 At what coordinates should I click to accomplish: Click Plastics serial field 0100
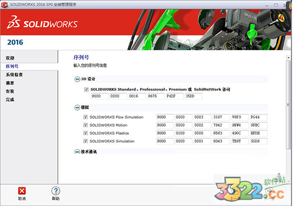(x=183, y=133)
